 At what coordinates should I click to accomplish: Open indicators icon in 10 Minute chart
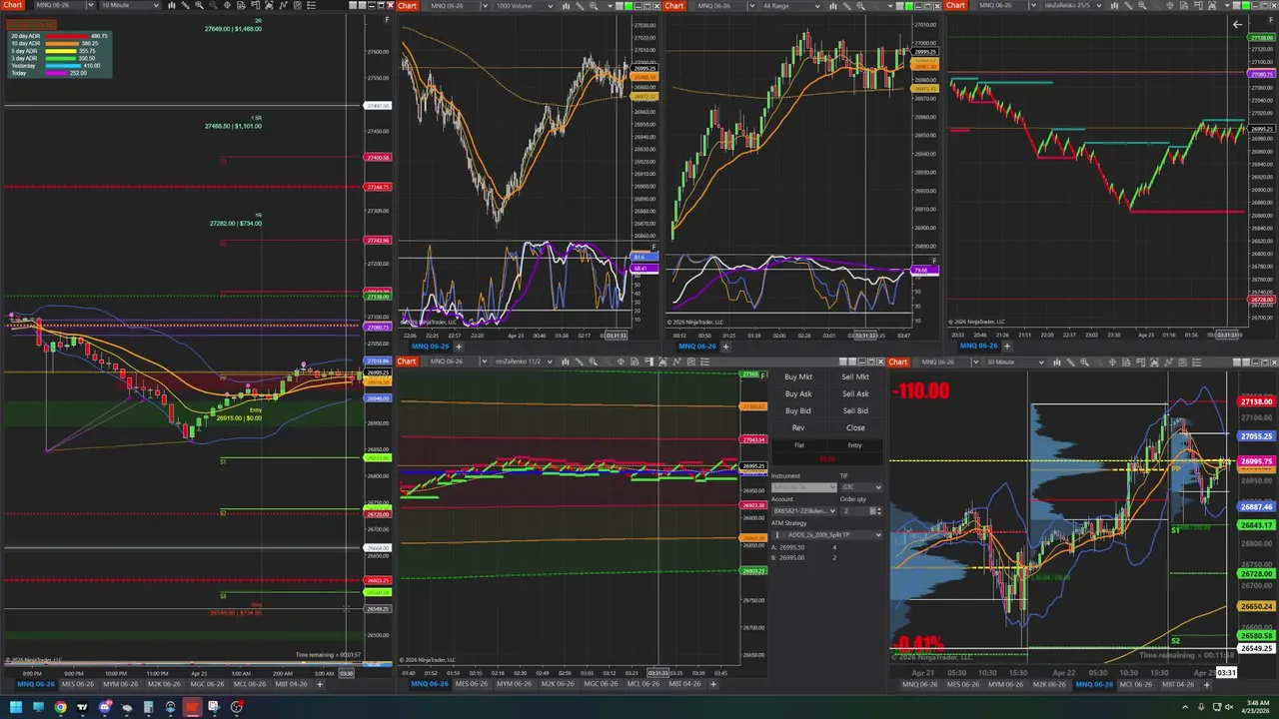point(284,5)
